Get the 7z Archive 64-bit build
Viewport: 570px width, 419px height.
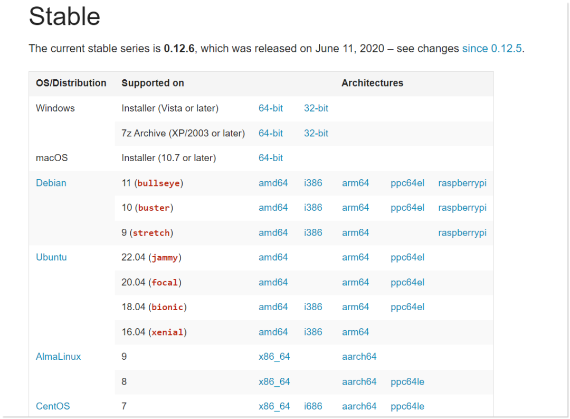click(x=271, y=133)
